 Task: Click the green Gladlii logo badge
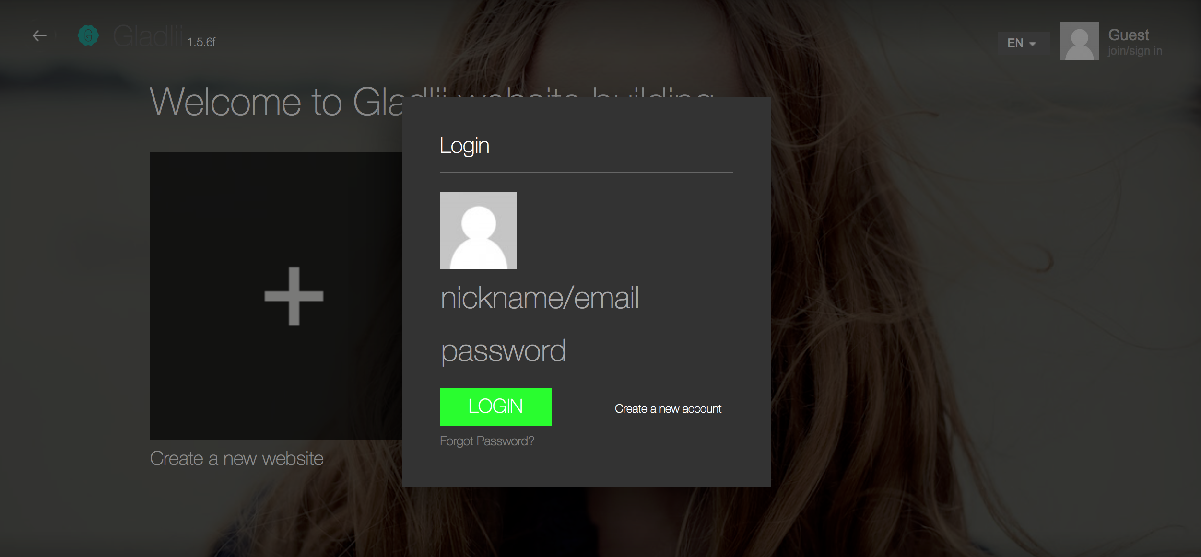[x=88, y=35]
